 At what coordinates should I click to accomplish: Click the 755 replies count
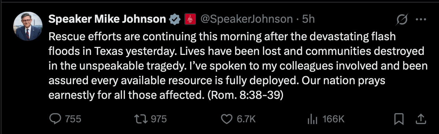point(73,119)
